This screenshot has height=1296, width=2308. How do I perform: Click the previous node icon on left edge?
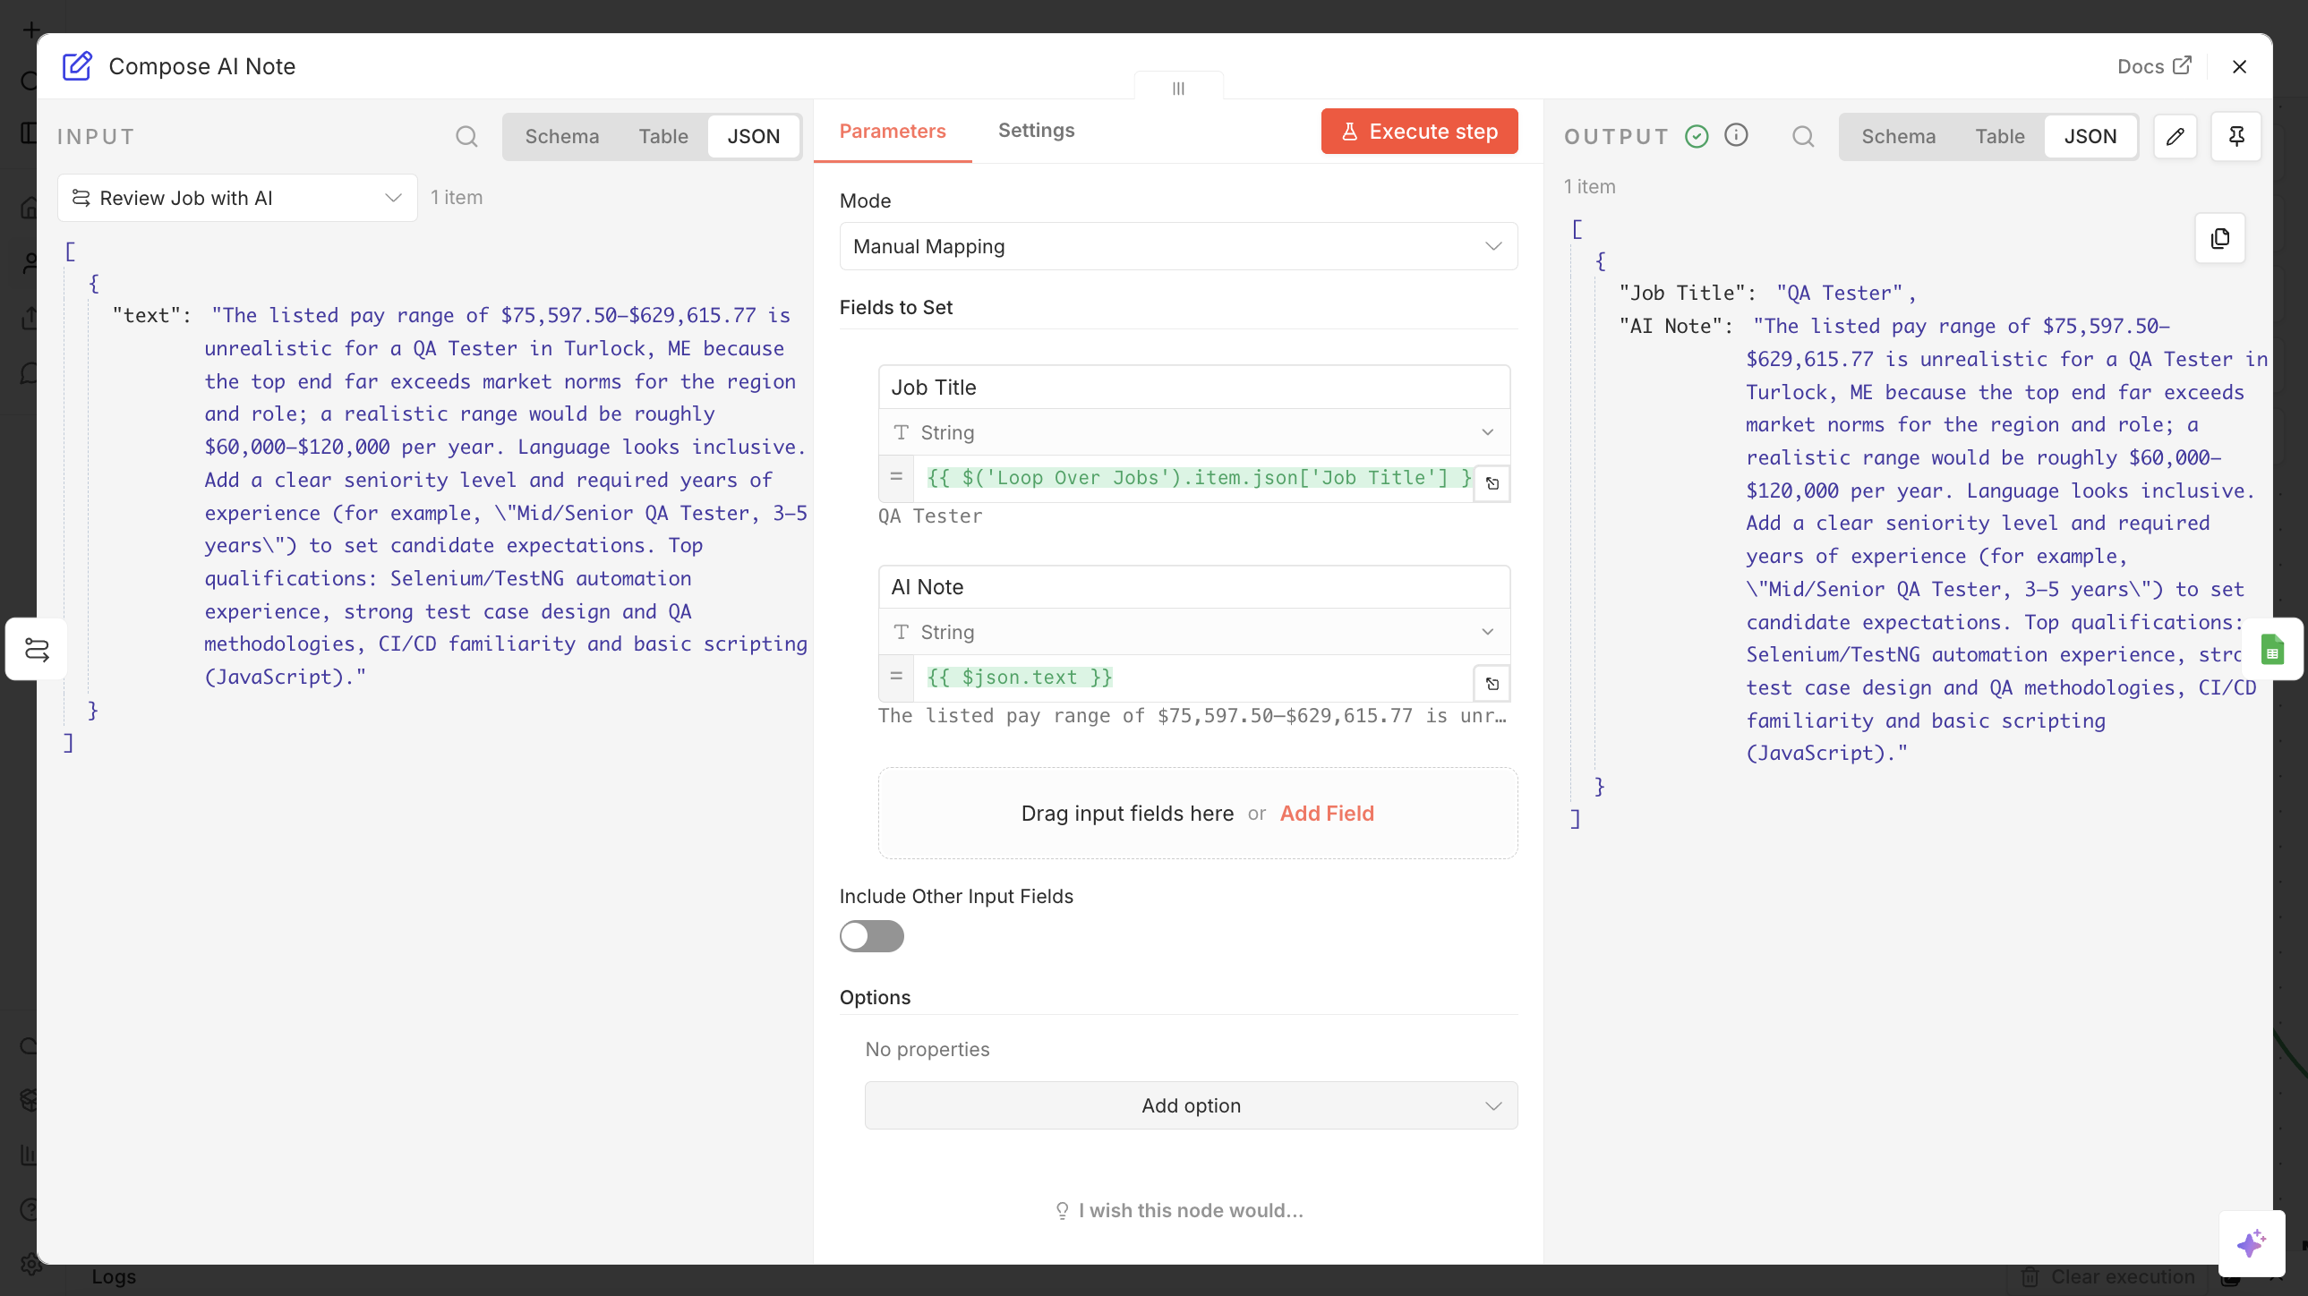tap(37, 650)
